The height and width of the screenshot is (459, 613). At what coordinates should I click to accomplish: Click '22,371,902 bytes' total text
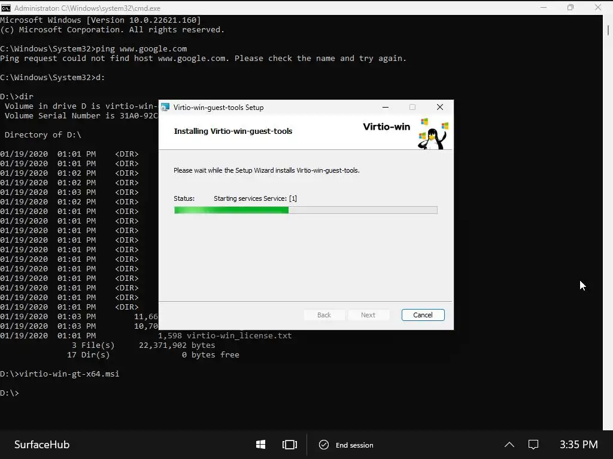(177, 345)
